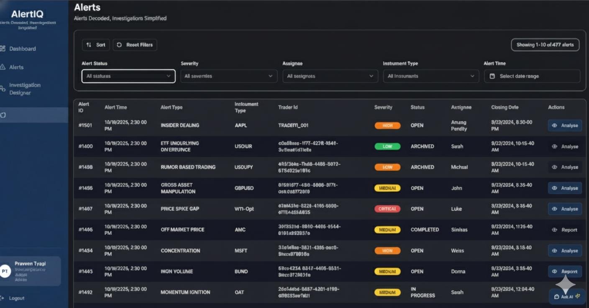Click the eye icon for ETF underlying divergence row

[555, 146]
